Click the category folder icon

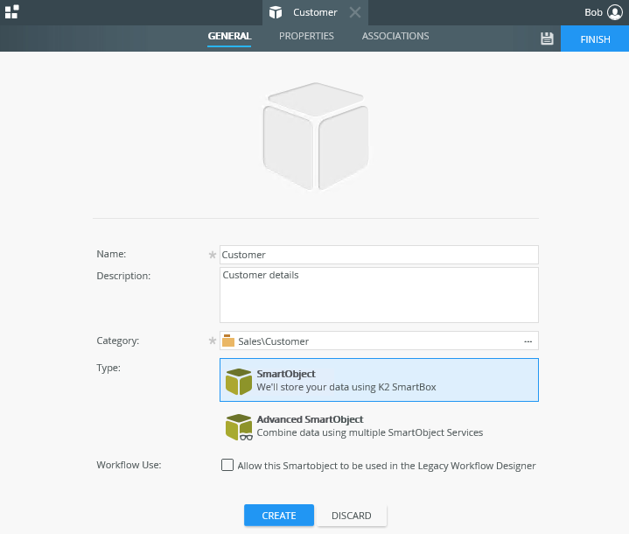point(228,341)
